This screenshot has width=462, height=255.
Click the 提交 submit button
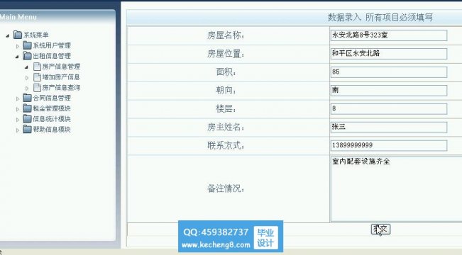click(380, 229)
